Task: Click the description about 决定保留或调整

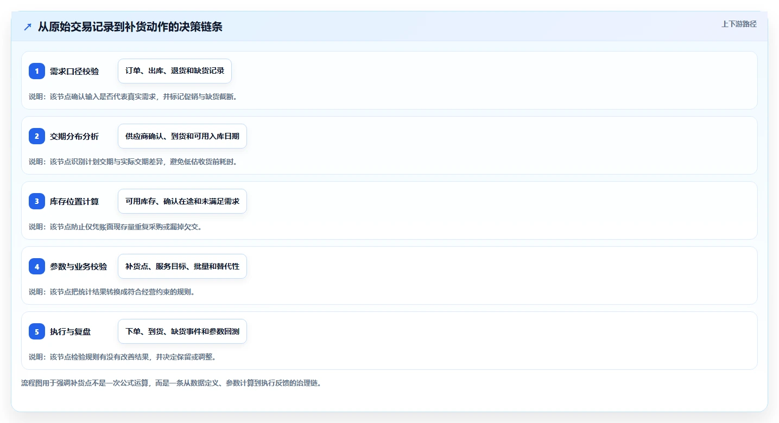Action: tap(123, 357)
